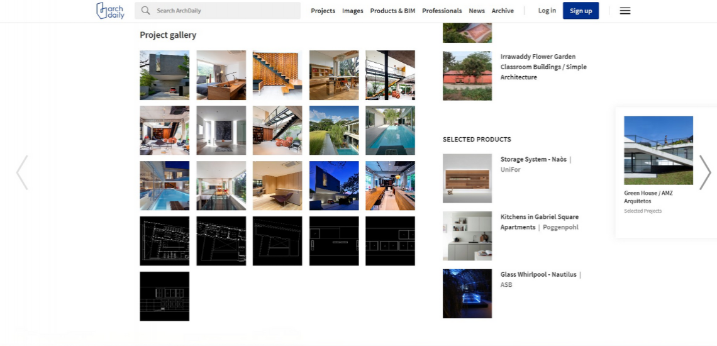Go to the Professionals section
This screenshot has height=346, width=717.
442,11
